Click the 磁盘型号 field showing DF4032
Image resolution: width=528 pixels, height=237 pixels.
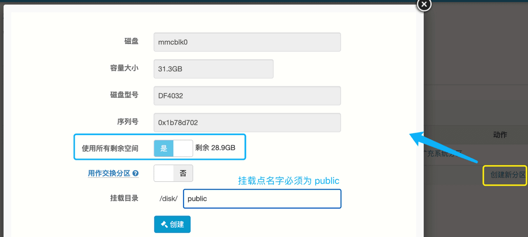click(247, 96)
